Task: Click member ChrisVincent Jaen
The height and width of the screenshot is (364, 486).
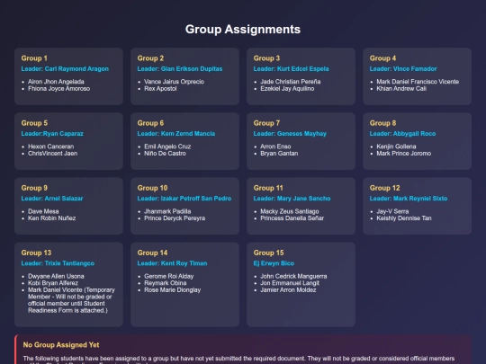Action: coord(53,153)
